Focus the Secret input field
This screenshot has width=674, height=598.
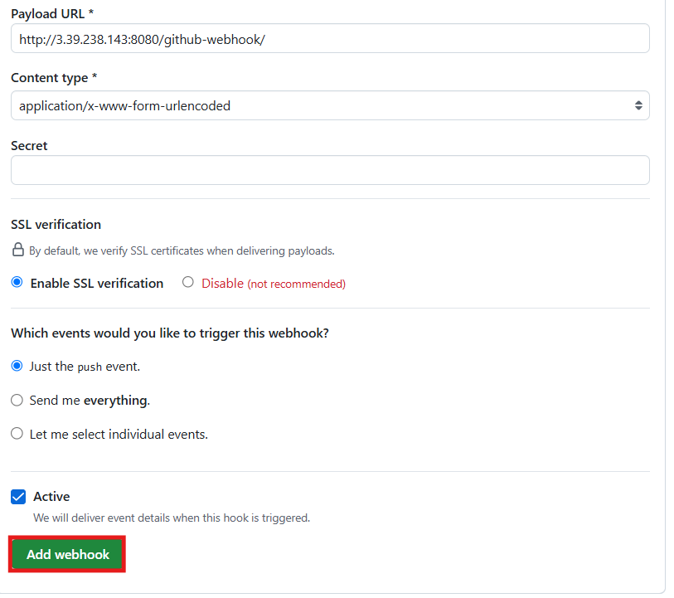(x=330, y=170)
